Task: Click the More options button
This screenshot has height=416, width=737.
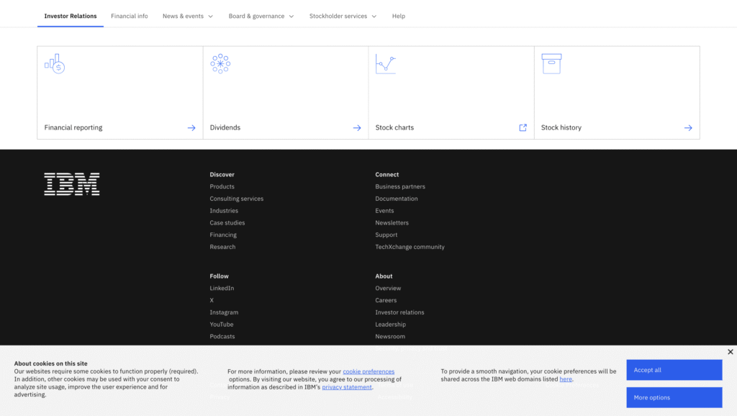Action: 674,397
